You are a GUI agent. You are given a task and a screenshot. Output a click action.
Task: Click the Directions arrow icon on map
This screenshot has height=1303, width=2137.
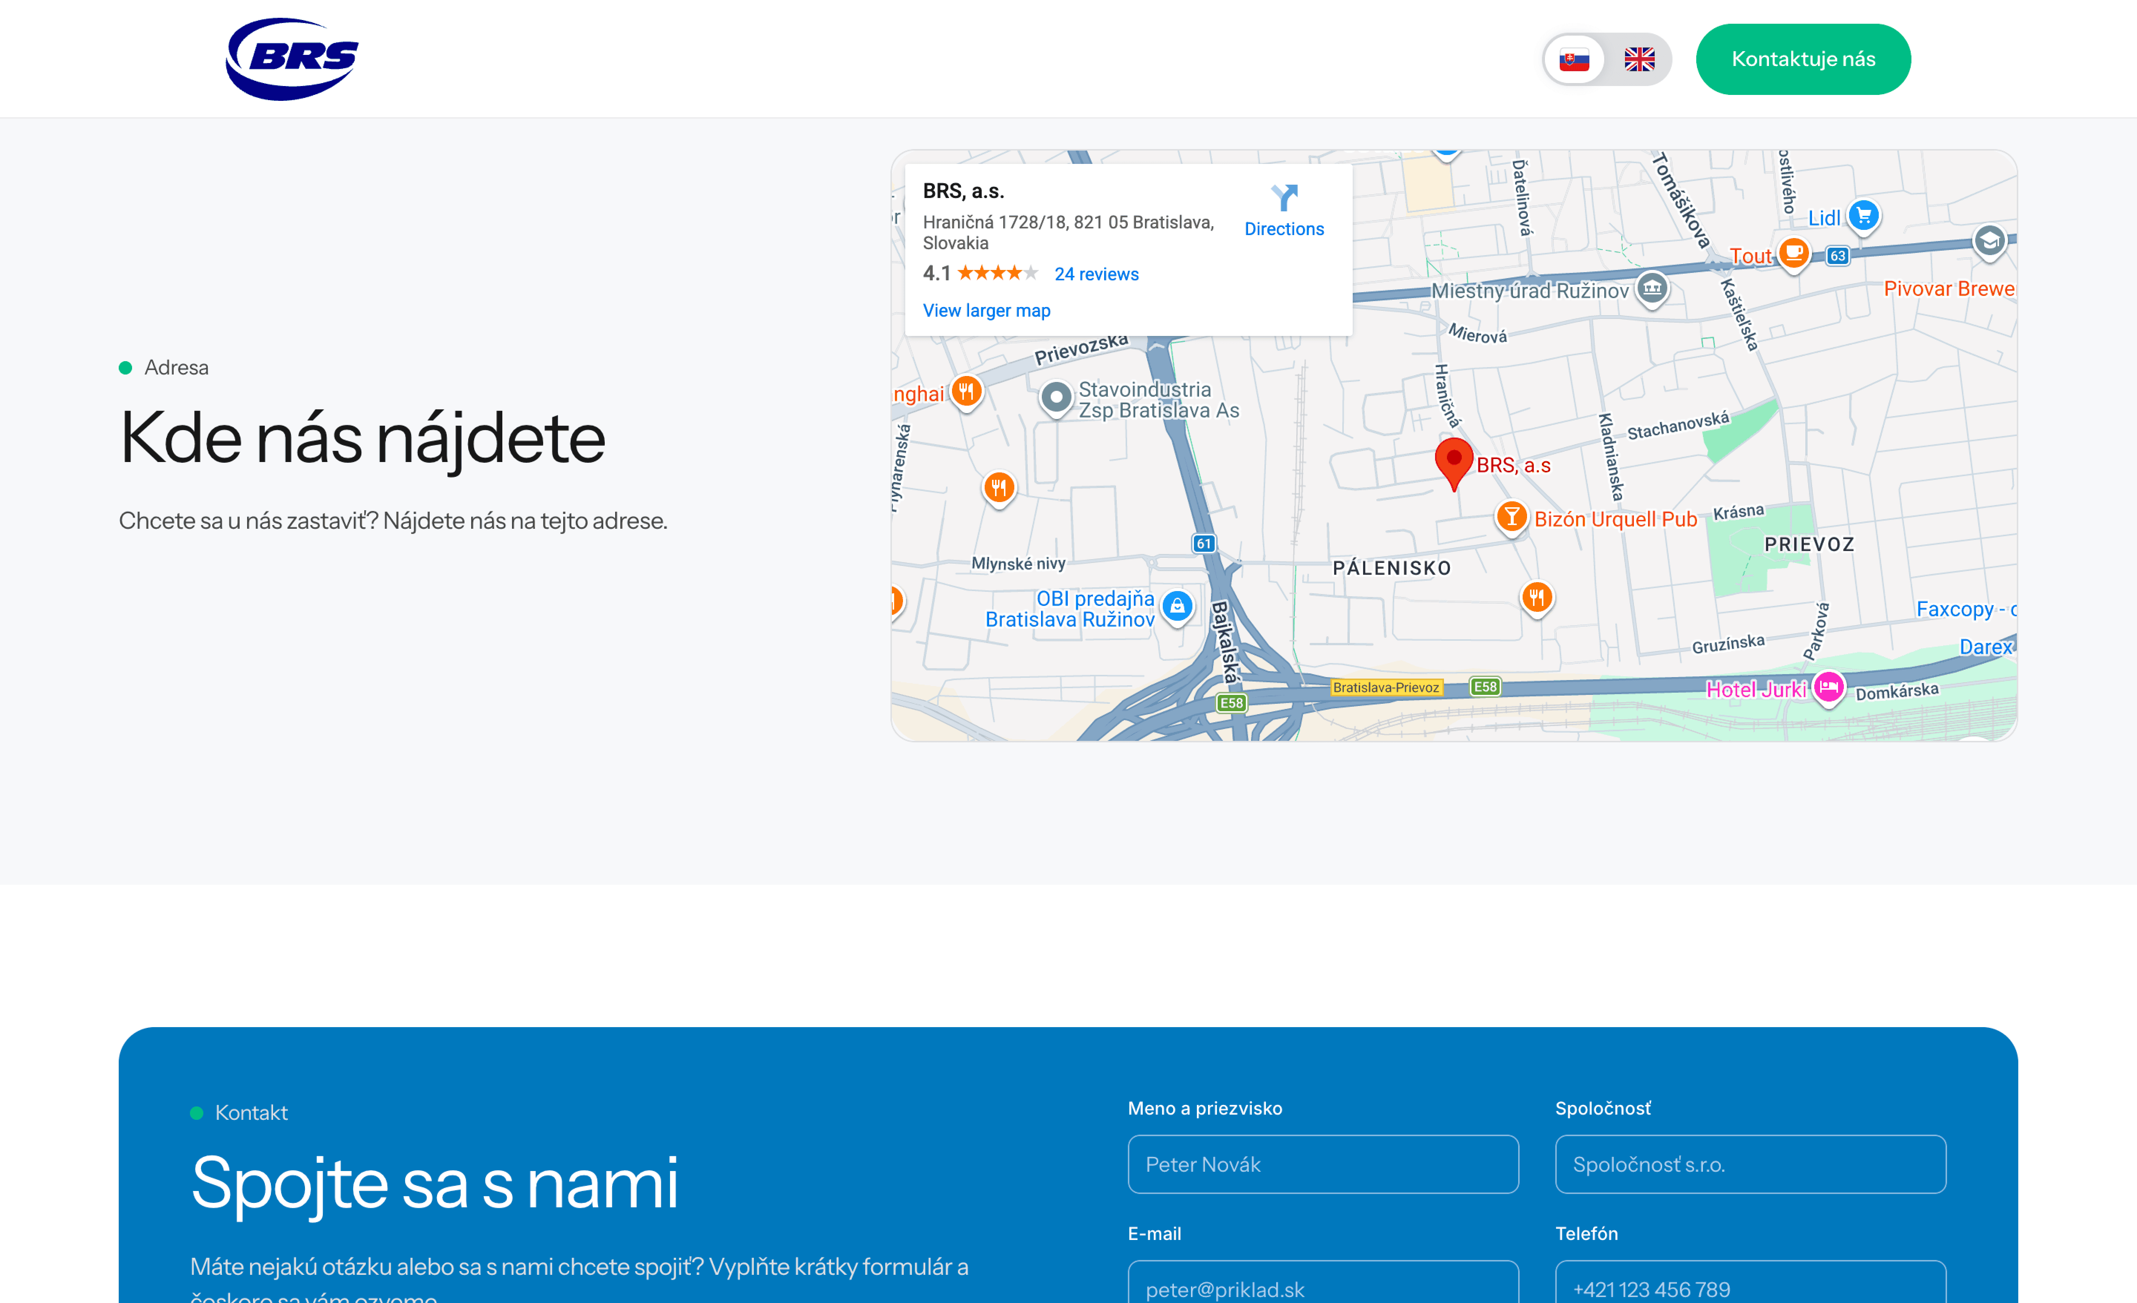(1284, 198)
